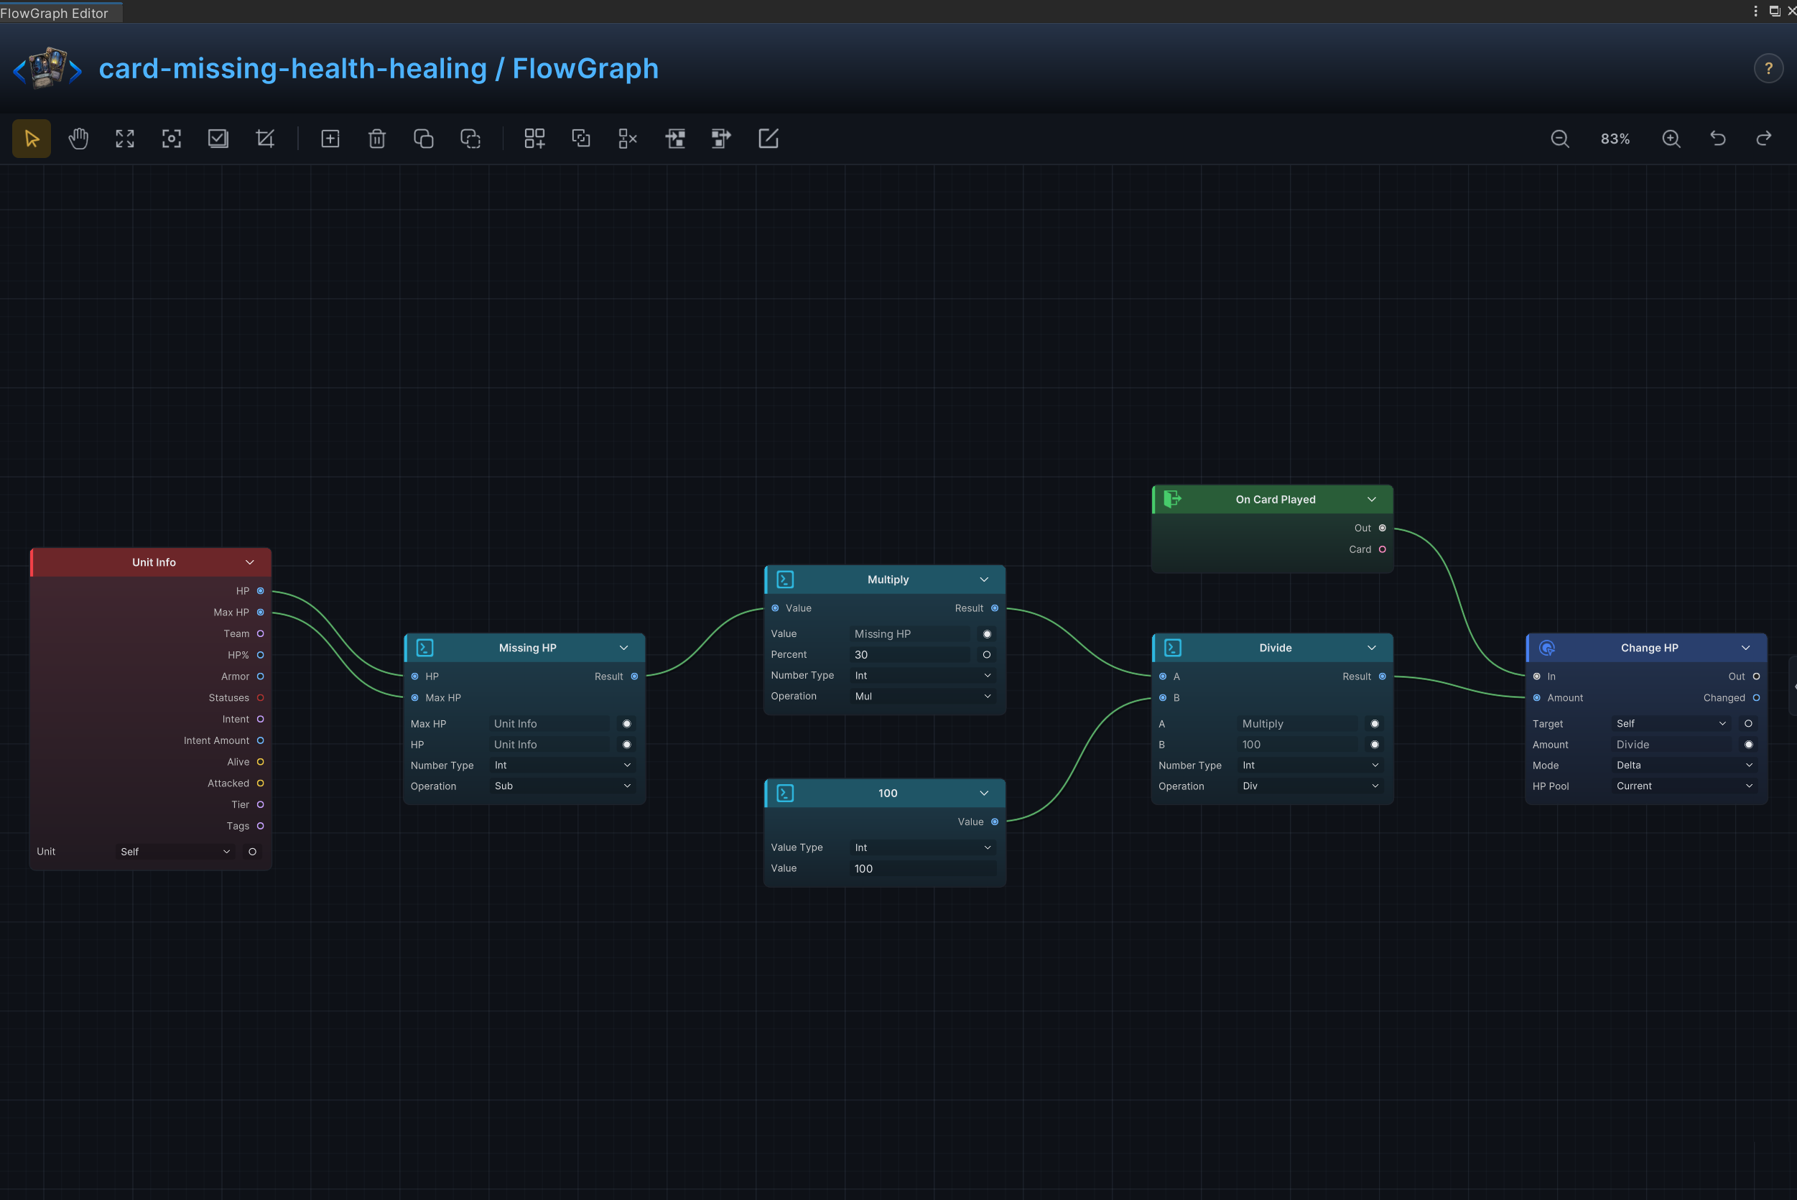Image resolution: width=1797 pixels, height=1200 pixels.
Task: Select the FlowGraph Editor tab
Action: coord(60,12)
